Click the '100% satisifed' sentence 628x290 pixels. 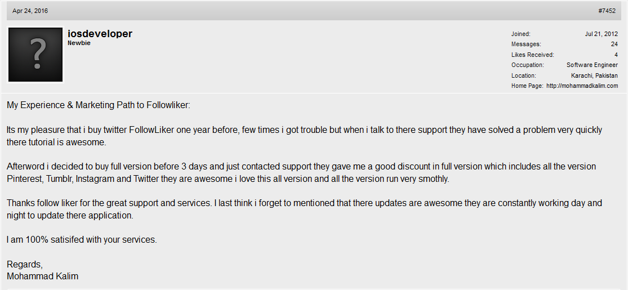pyautogui.click(x=82, y=240)
